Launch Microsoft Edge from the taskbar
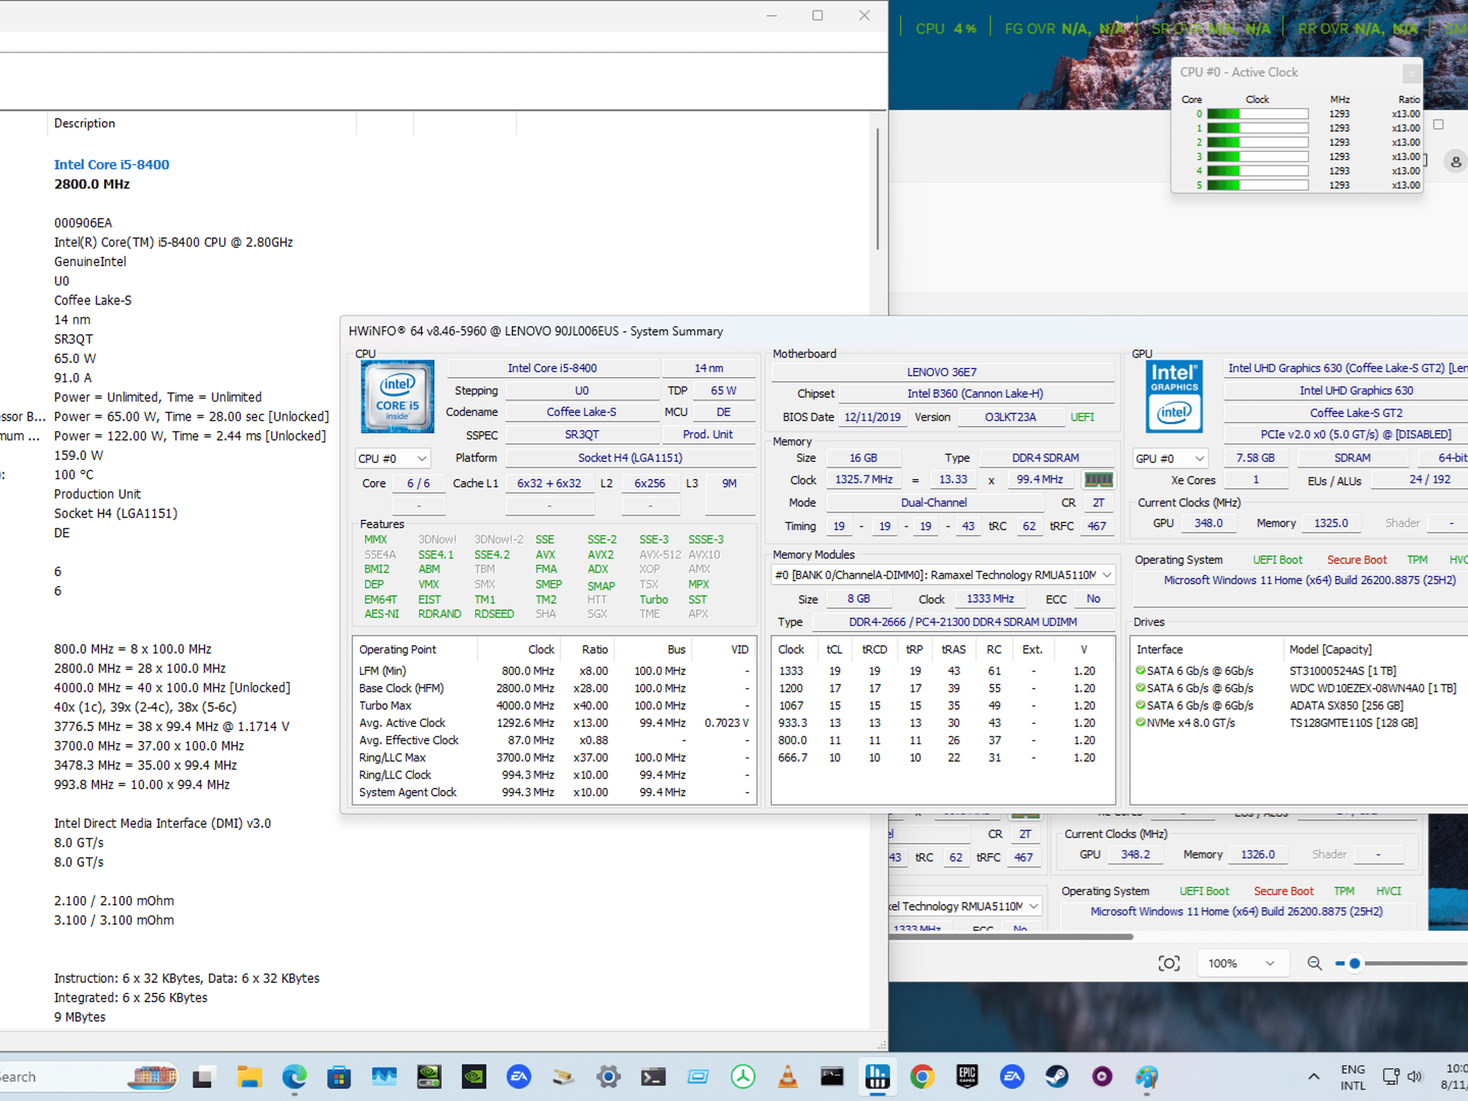 (295, 1077)
